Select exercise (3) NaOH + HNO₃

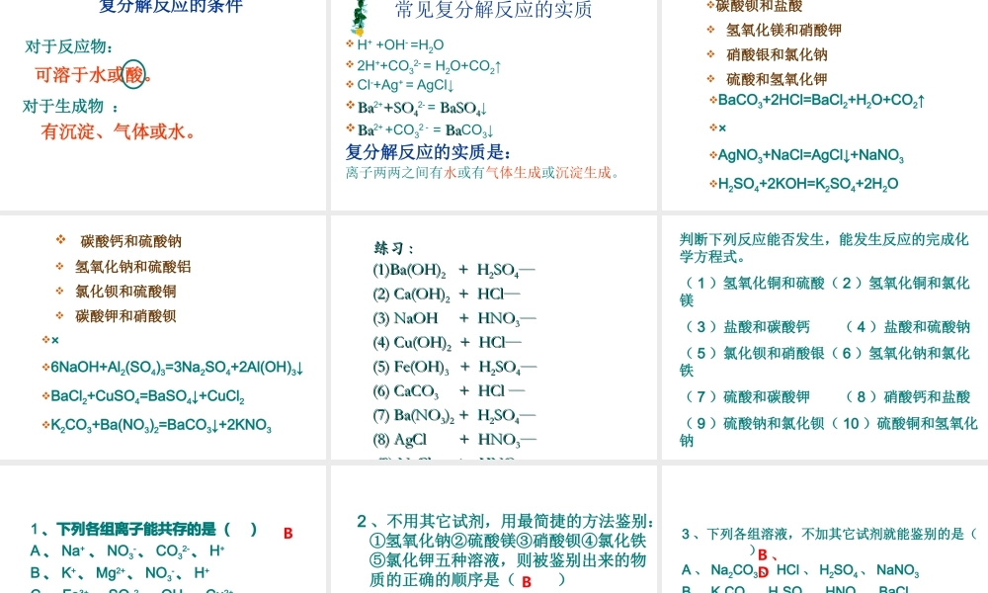pyautogui.click(x=454, y=319)
